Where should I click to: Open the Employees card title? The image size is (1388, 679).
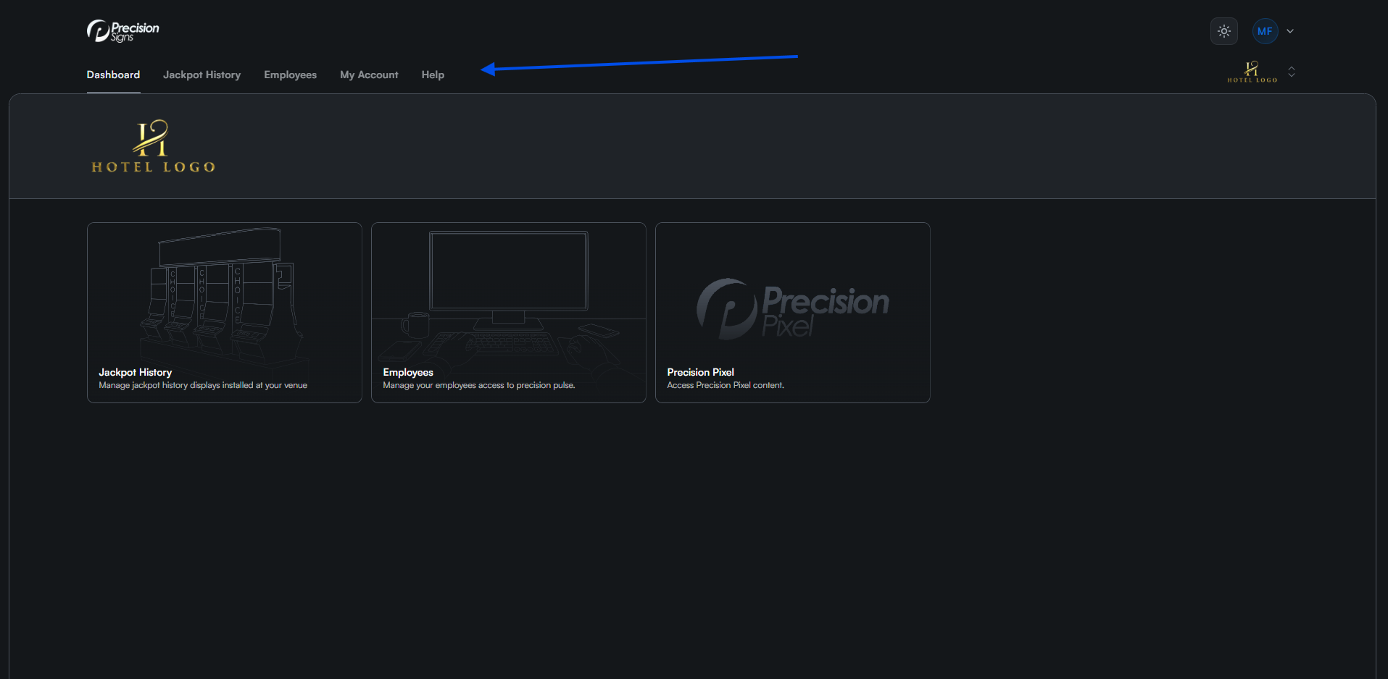[x=408, y=372]
